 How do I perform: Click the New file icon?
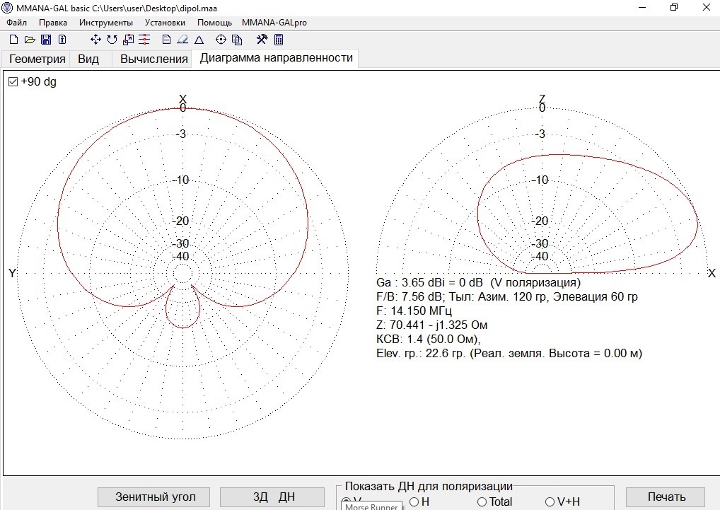[13, 40]
